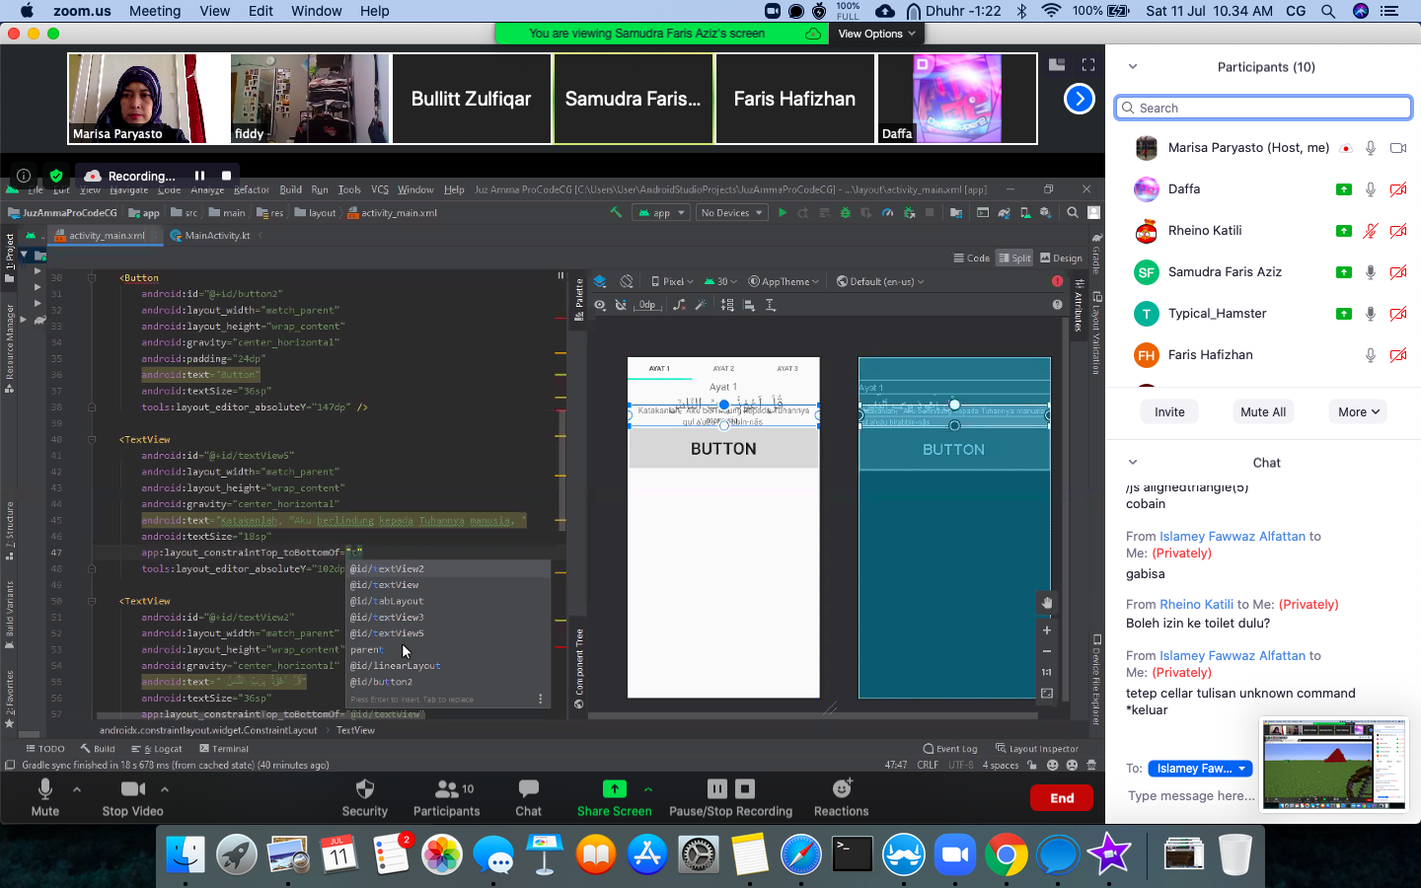Zoom out preview with minus icon
The width and height of the screenshot is (1421, 888).
pos(1047,651)
